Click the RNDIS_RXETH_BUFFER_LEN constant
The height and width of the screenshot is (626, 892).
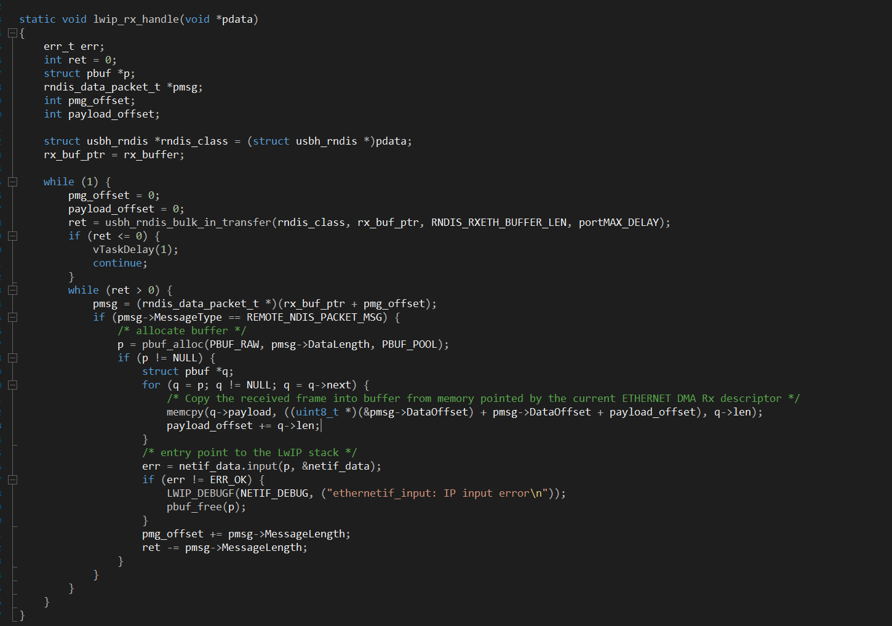point(499,222)
